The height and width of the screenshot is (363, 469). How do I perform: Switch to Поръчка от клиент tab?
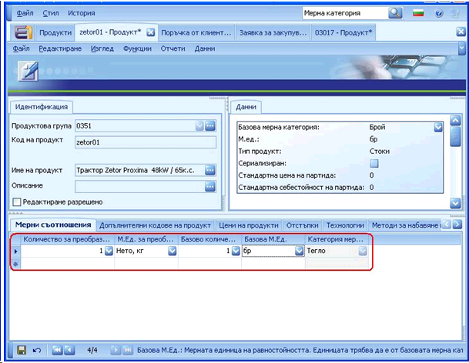pyautogui.click(x=196, y=32)
